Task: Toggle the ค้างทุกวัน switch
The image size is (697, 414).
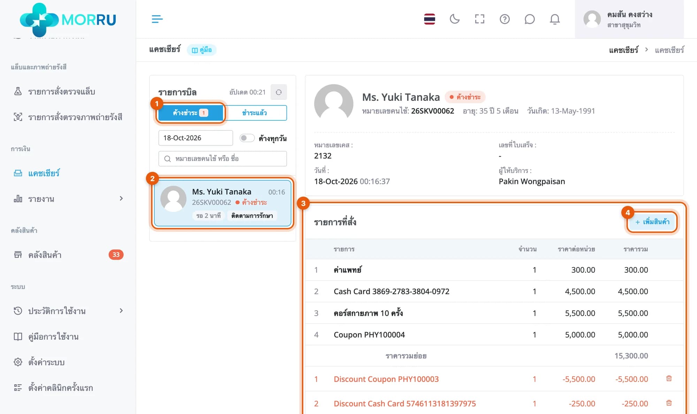Action: tap(247, 138)
